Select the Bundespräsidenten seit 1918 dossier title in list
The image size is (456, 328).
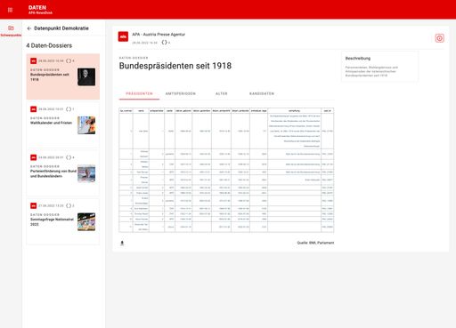[x=50, y=77]
